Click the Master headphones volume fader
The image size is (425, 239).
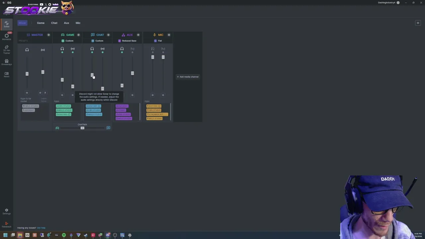(27, 74)
